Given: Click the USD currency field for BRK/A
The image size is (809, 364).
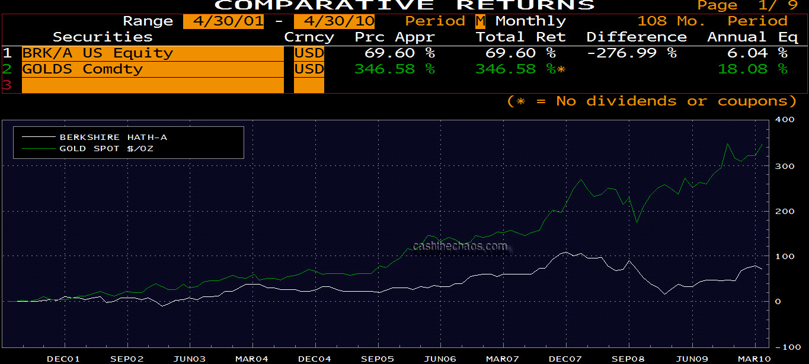Looking at the screenshot, I should [309, 53].
